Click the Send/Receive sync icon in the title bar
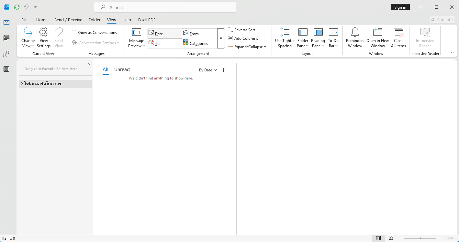Image resolution: width=459 pixels, height=242 pixels. click(x=17, y=7)
